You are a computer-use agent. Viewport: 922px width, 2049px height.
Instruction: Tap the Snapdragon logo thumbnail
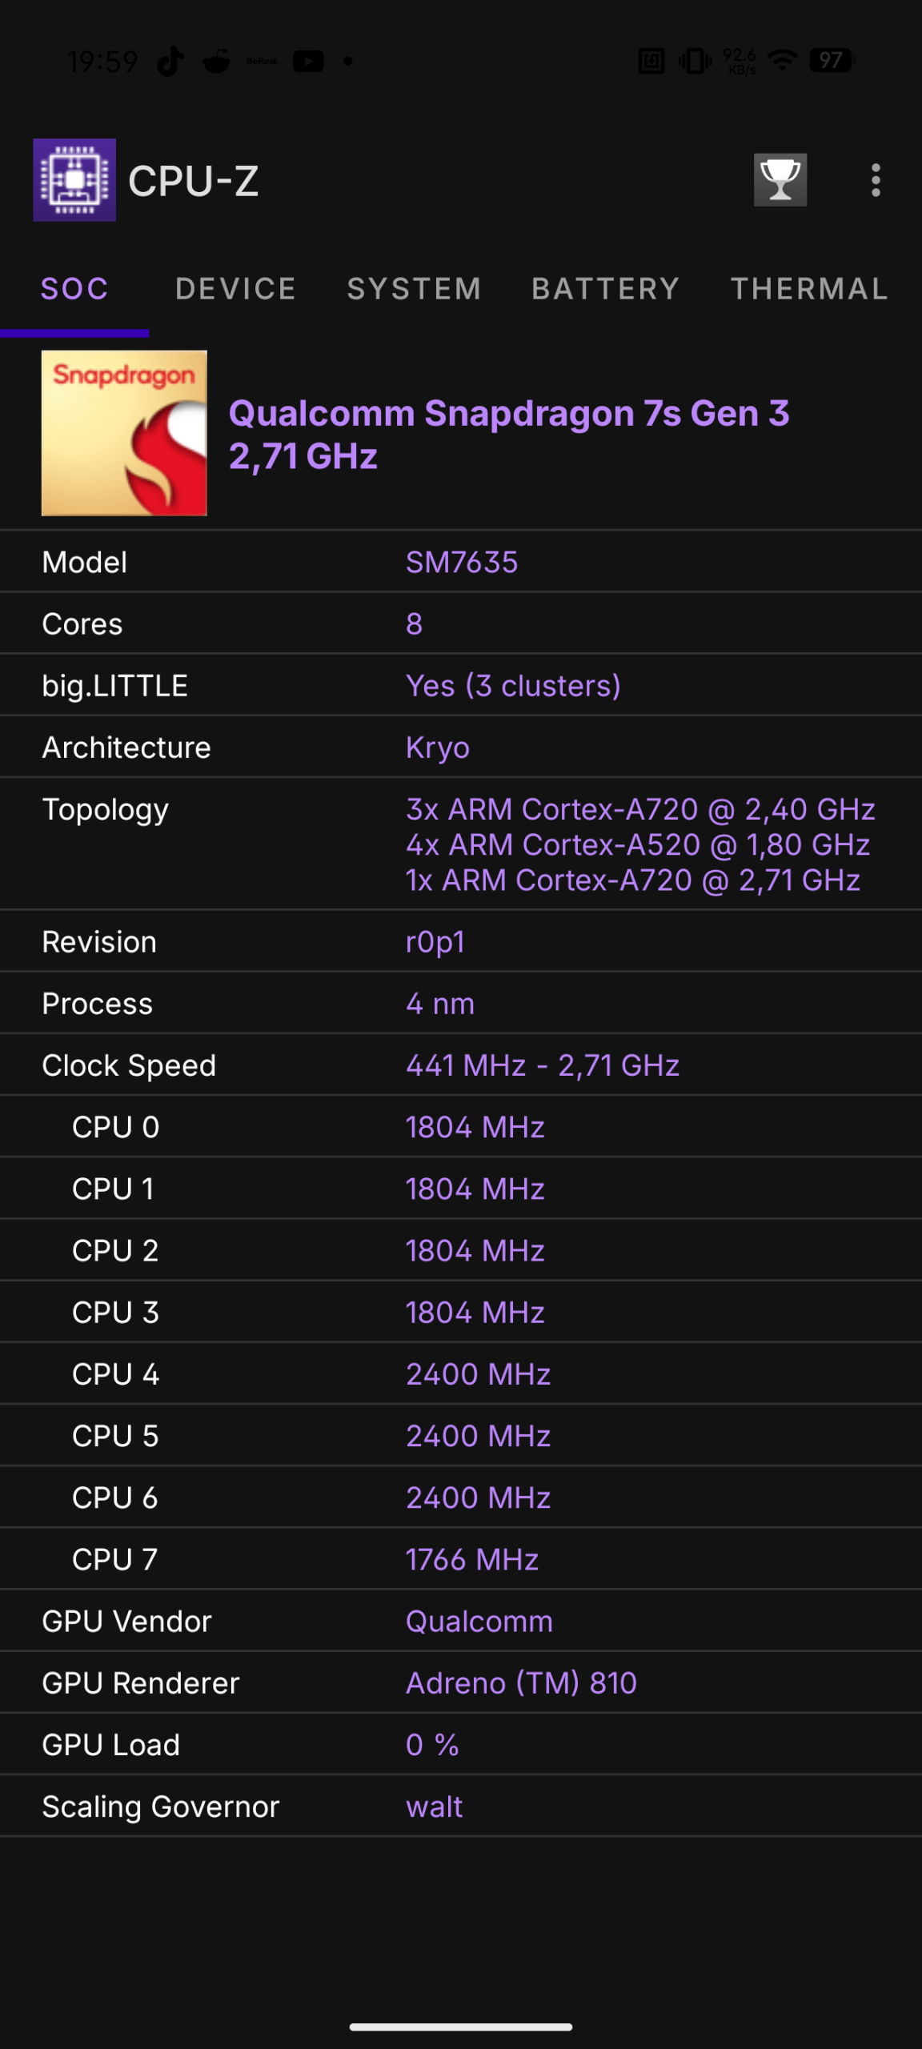(124, 432)
